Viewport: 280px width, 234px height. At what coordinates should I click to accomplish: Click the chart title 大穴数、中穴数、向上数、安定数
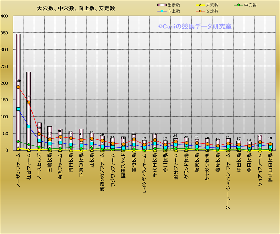76,8
